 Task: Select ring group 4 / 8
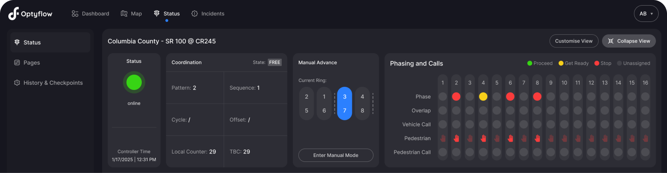click(362, 103)
